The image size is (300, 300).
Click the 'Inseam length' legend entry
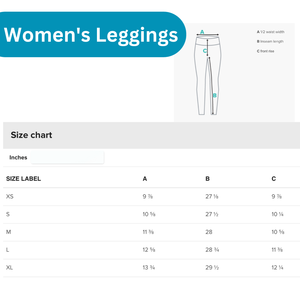click(270, 41)
